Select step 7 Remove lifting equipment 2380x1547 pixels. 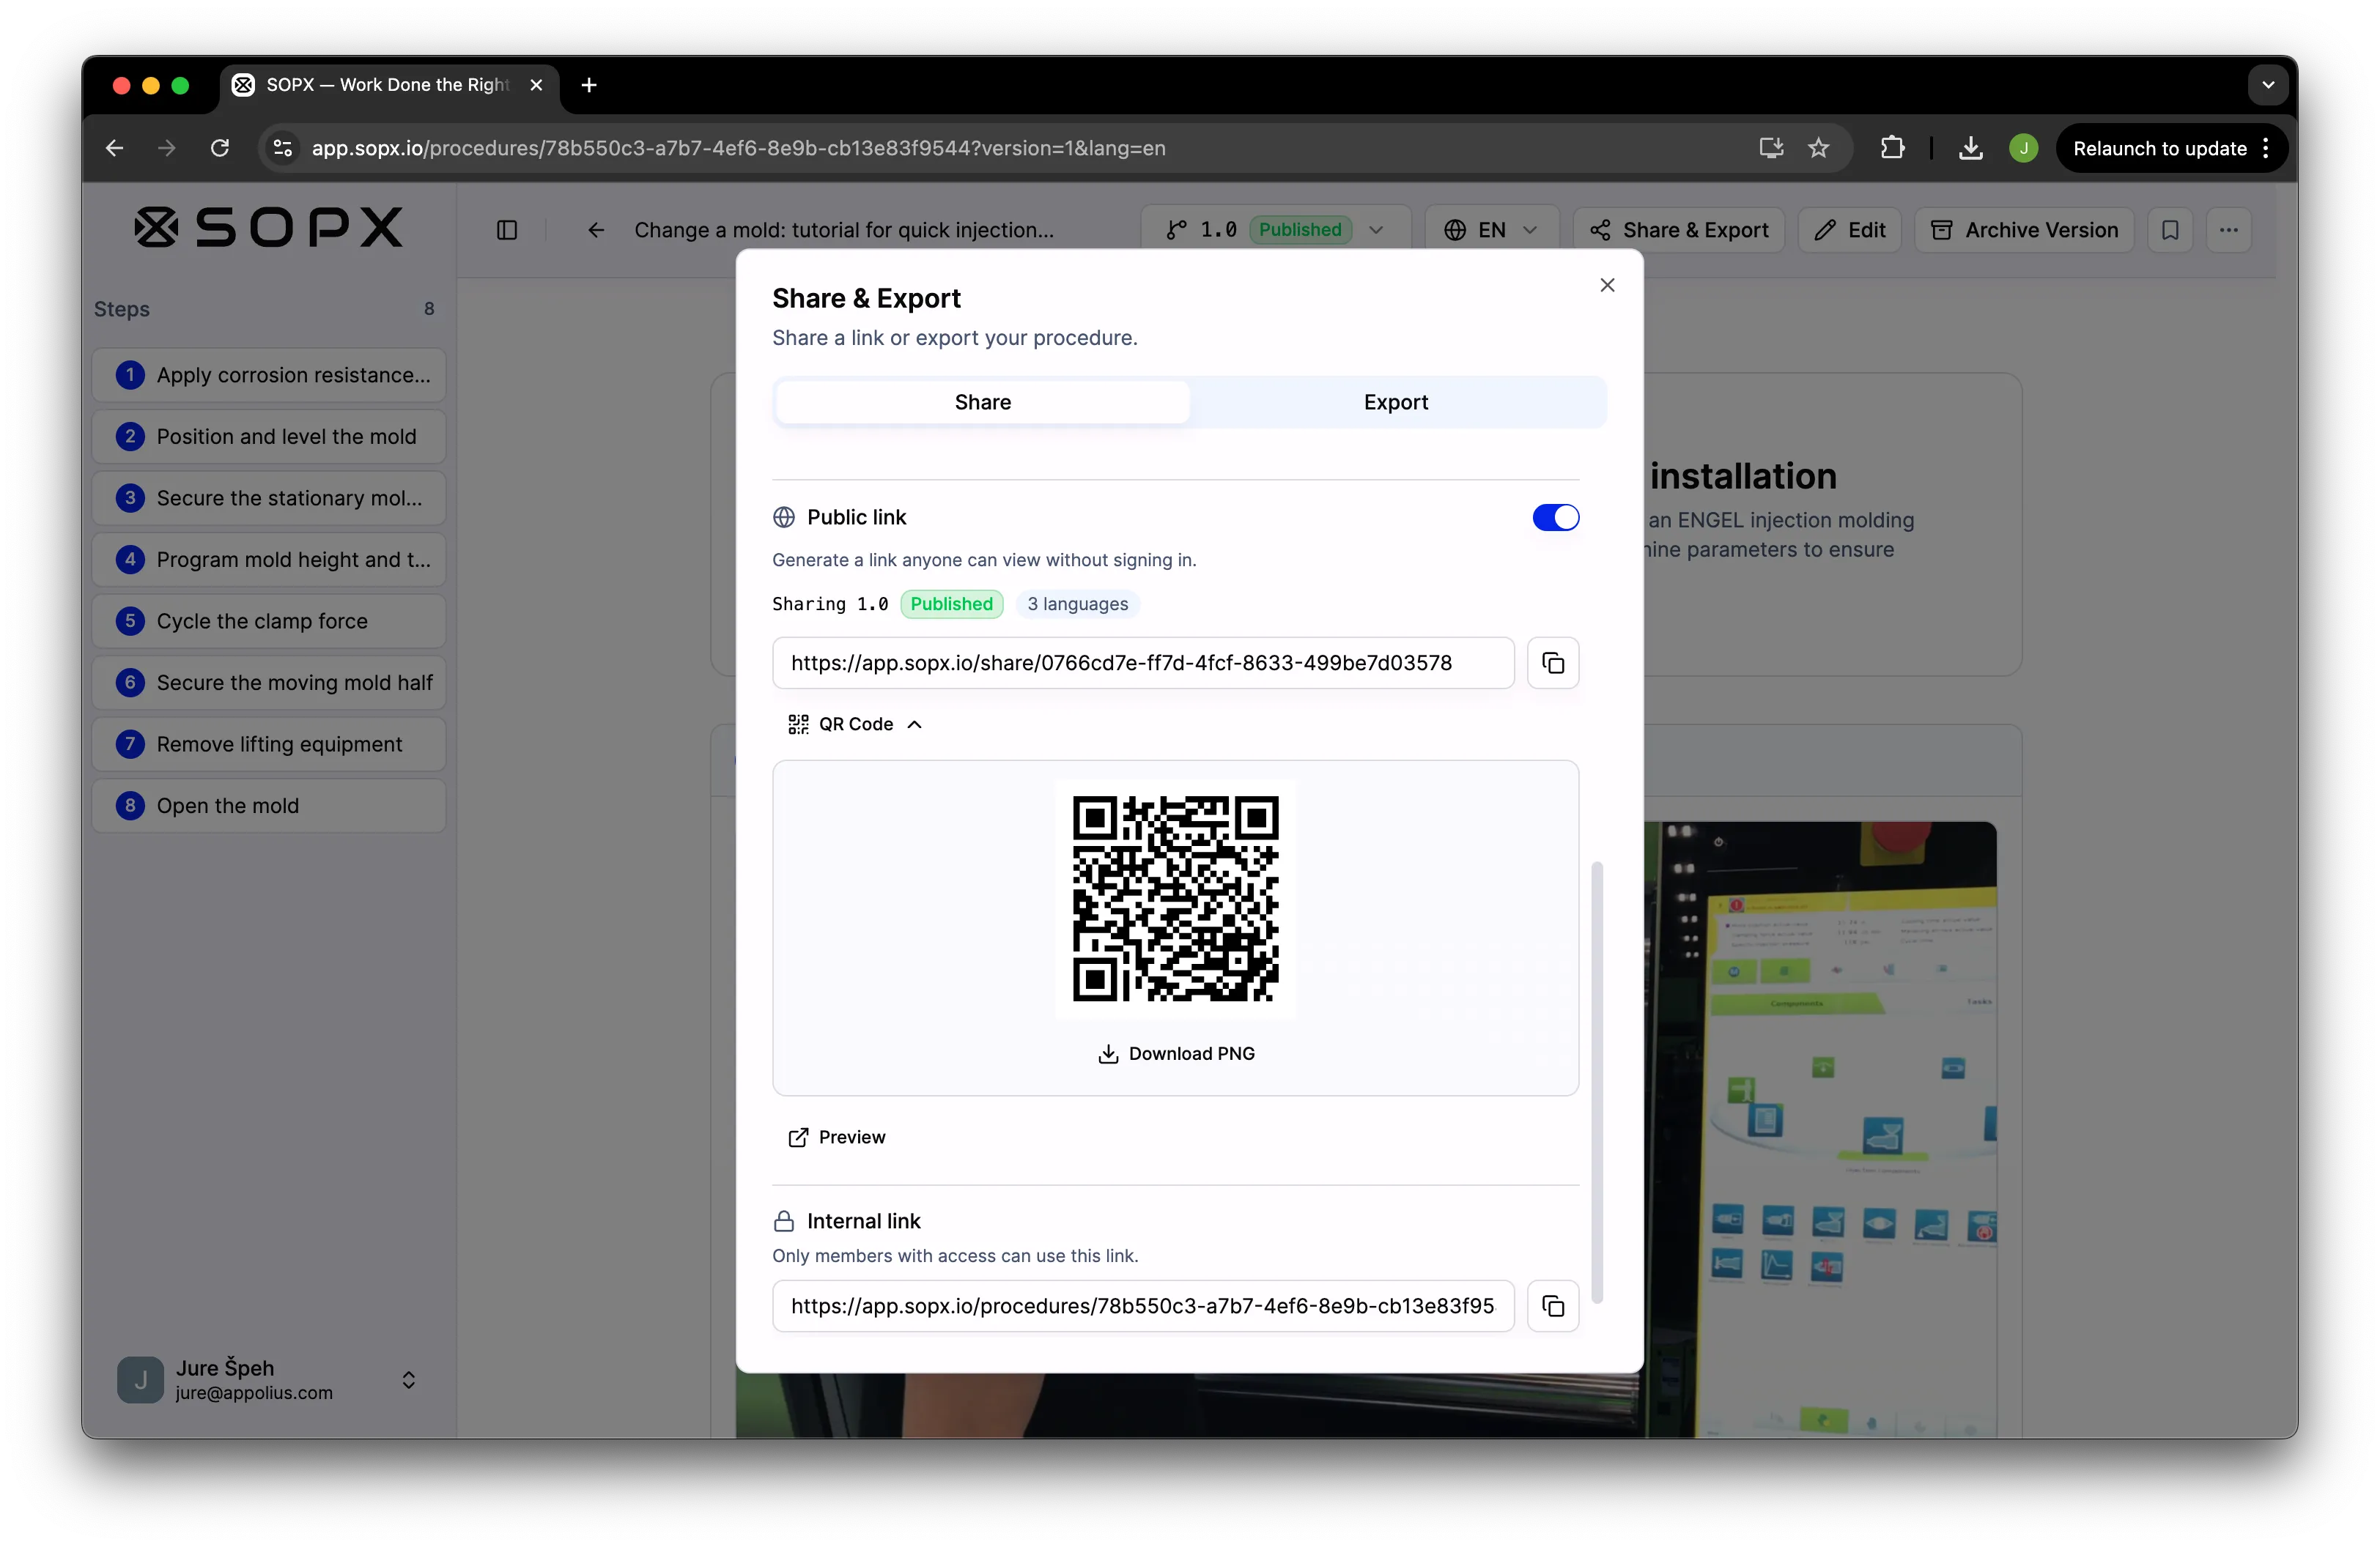tap(269, 744)
